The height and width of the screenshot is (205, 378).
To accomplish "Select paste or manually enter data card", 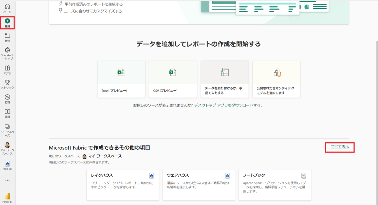I will (x=225, y=79).
